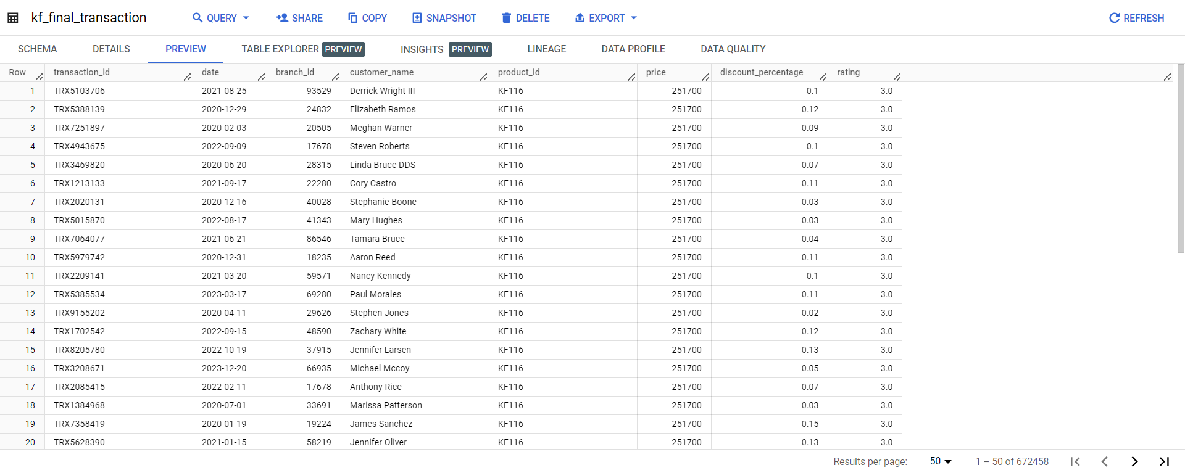The height and width of the screenshot is (473, 1185).
Task: Jump to the last results page
Action: (x=1164, y=461)
